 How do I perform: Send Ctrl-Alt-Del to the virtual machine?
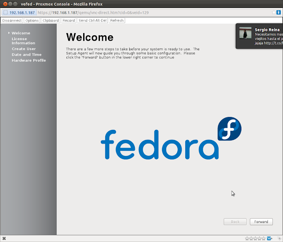coord(92,20)
